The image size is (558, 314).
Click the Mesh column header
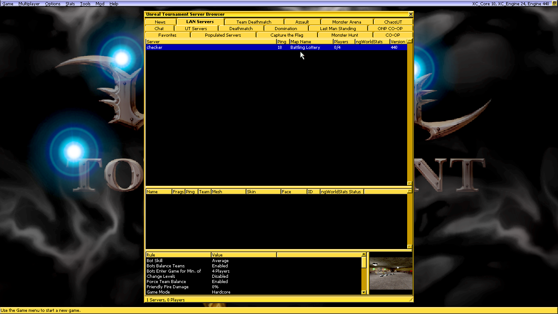click(x=228, y=191)
